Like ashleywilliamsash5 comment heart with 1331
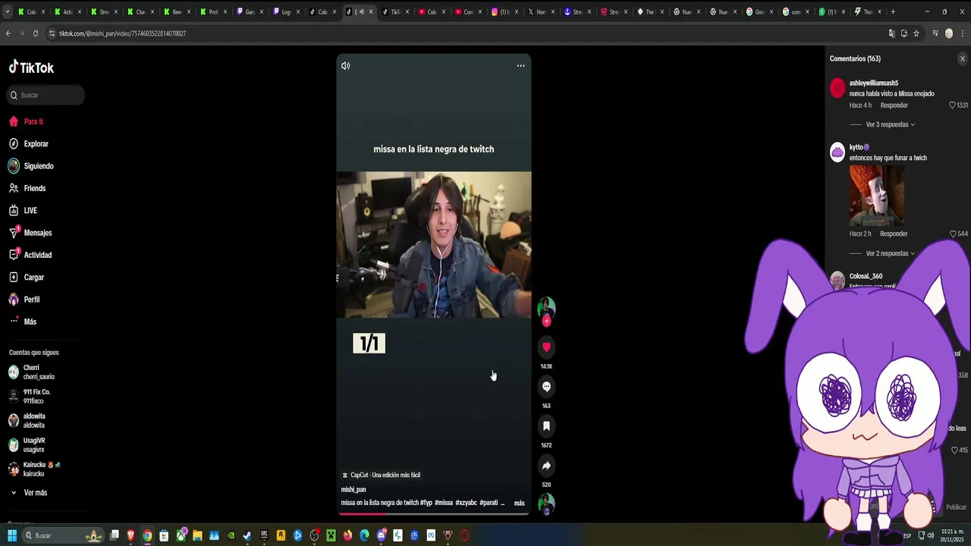971x546 pixels. [x=953, y=105]
